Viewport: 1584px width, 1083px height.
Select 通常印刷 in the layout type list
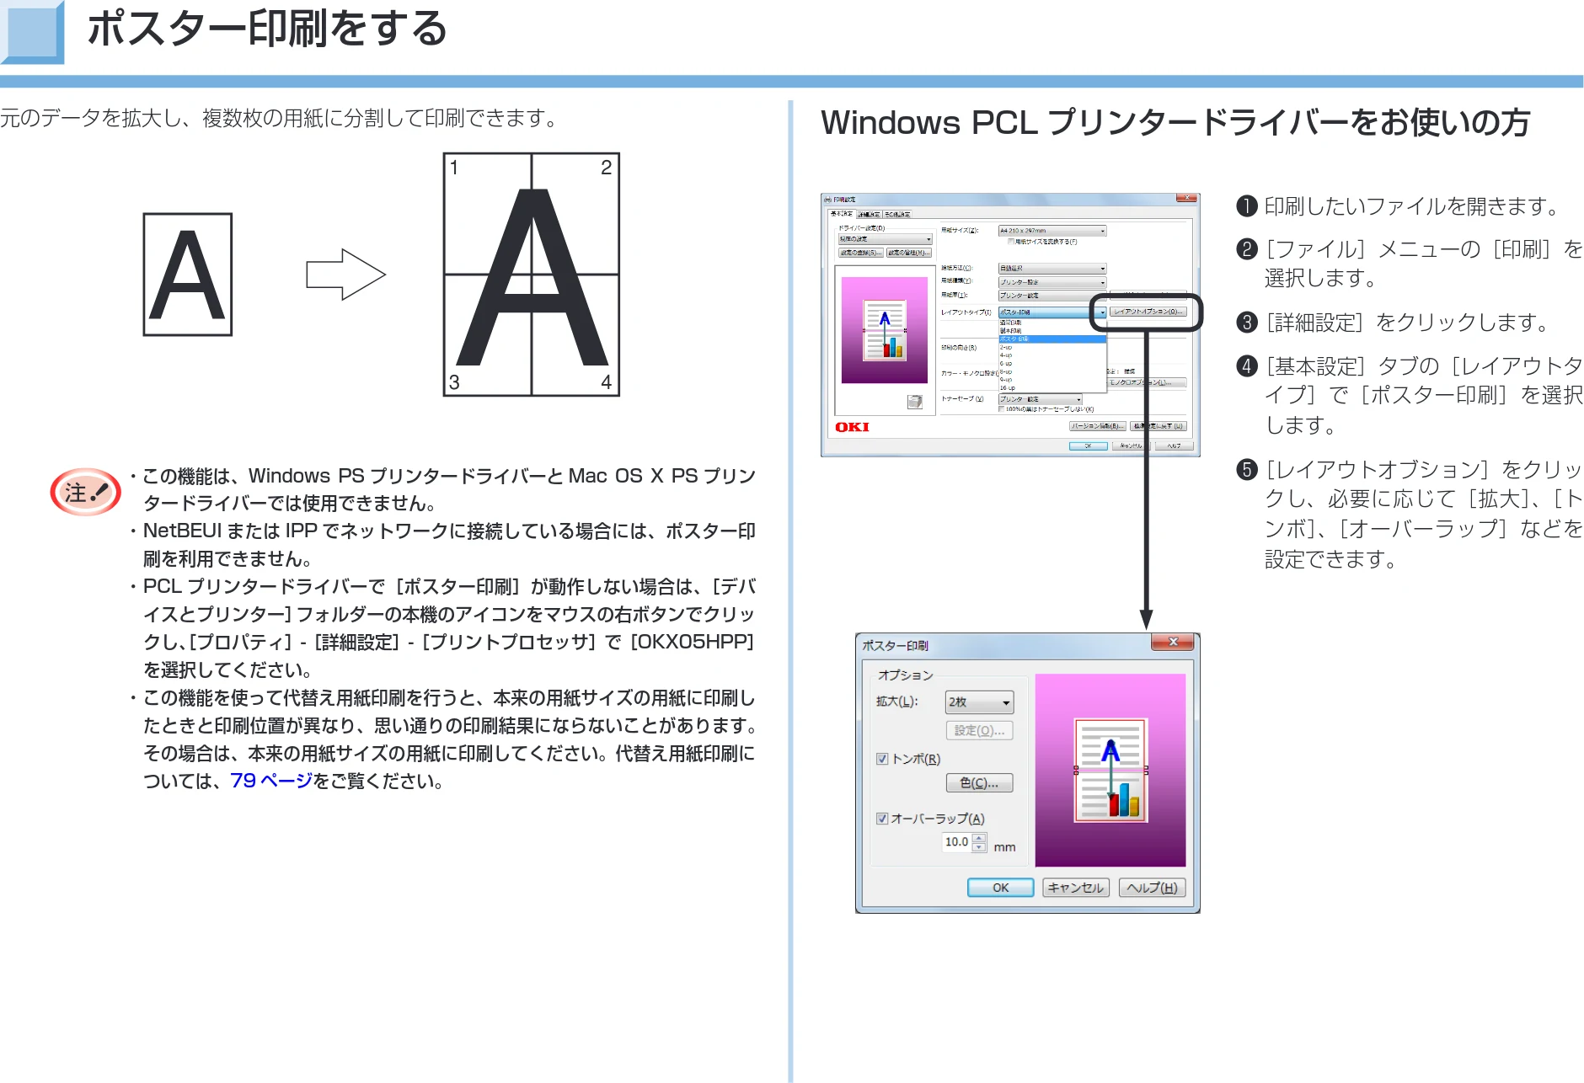point(1052,323)
